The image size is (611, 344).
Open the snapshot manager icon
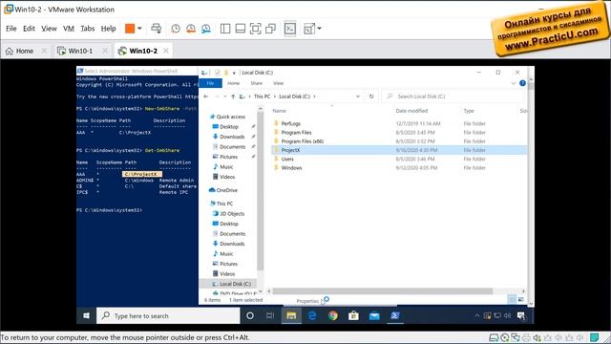click(206, 29)
